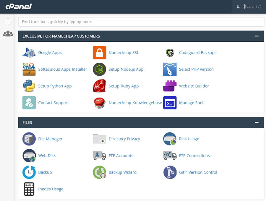Click the FTP Connections truck icon
The width and height of the screenshot is (266, 201).
170,156
